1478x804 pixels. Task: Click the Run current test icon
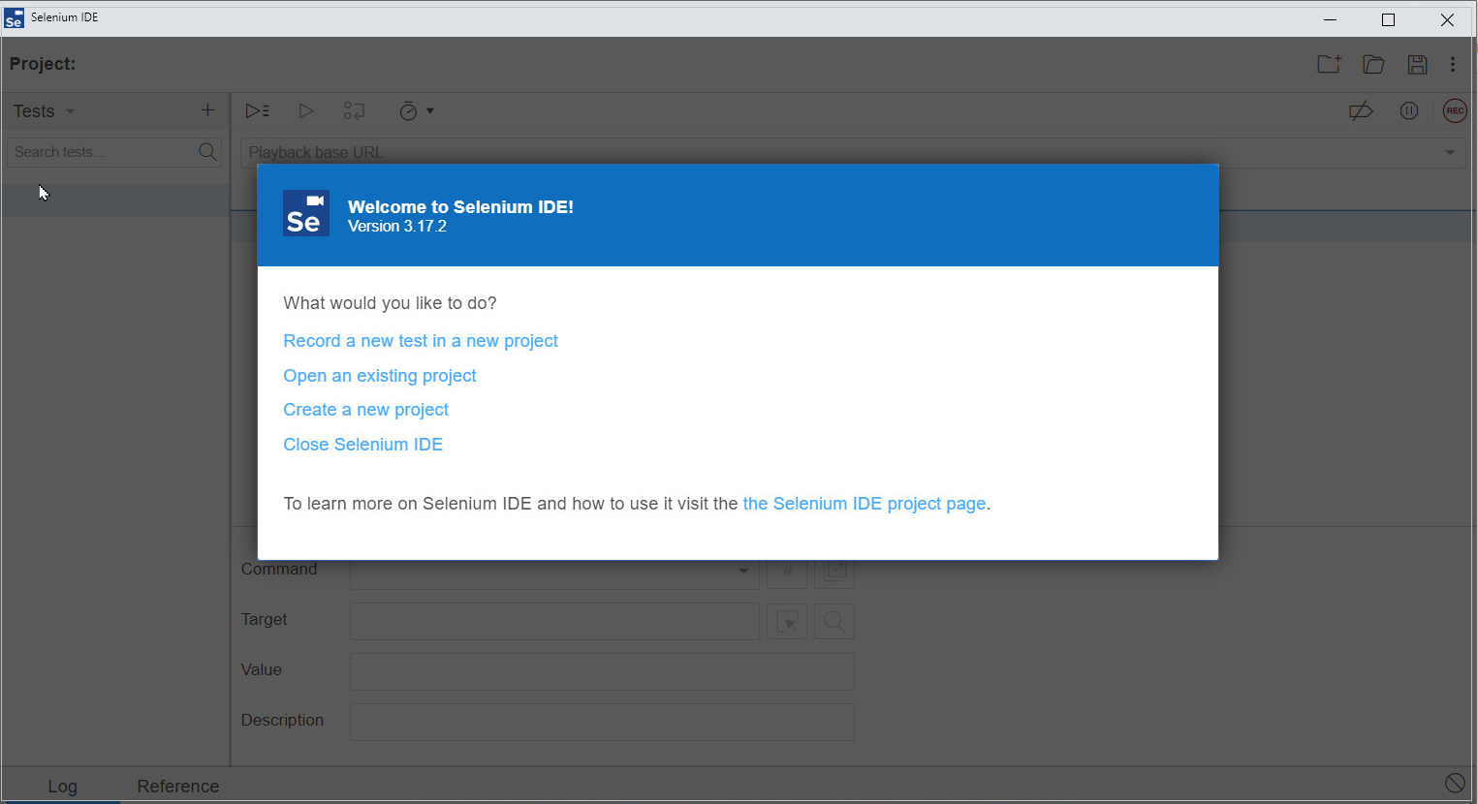[306, 110]
